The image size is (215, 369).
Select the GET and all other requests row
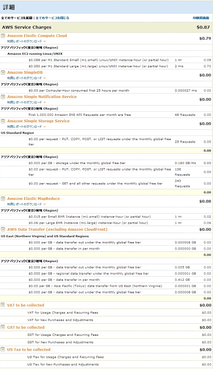tap(106, 184)
